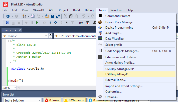Save main.c with the single-disk icon
This screenshot has width=178, height=102.
[x=52, y=16]
